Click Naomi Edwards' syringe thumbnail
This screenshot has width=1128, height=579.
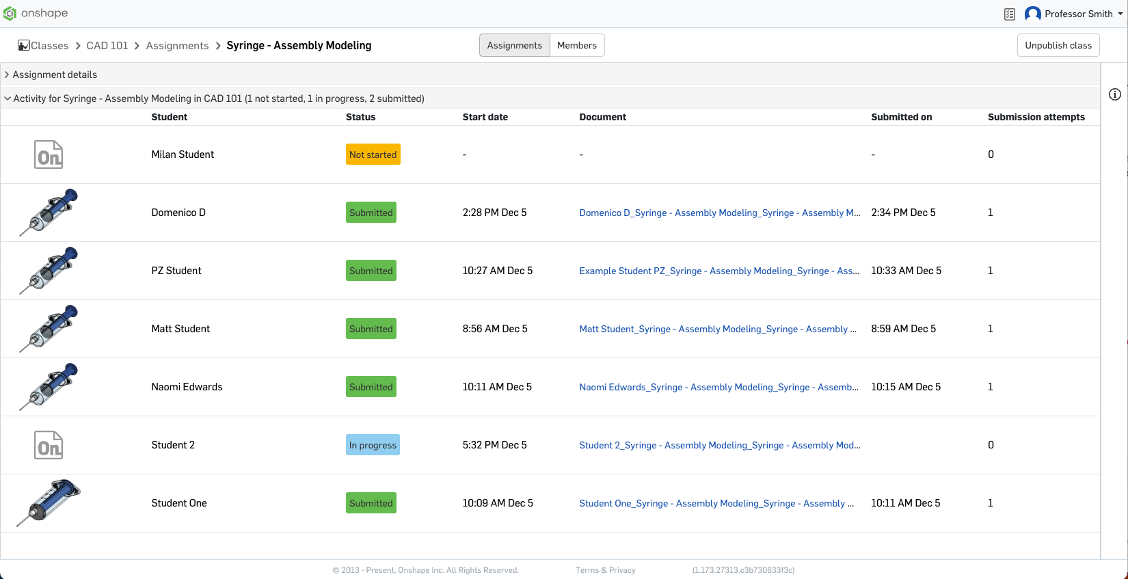(x=49, y=387)
